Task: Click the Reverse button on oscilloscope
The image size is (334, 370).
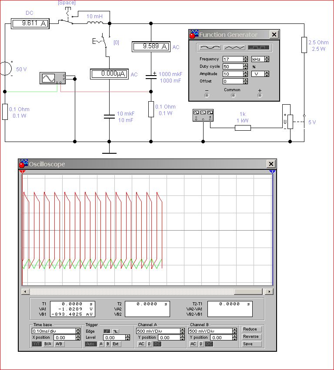Action: (x=252, y=337)
